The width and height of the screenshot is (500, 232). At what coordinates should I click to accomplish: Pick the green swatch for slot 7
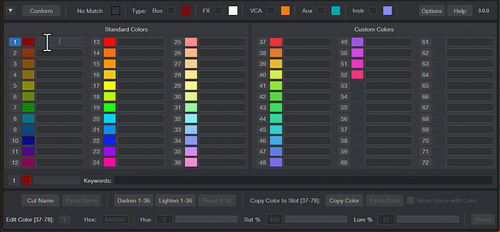point(28,107)
